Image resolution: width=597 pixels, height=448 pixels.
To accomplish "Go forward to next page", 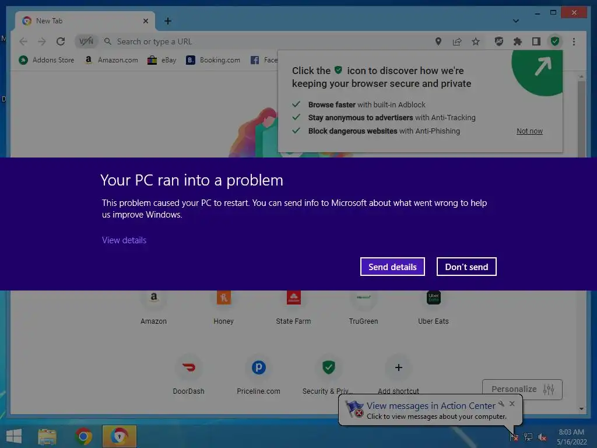I will [42, 41].
